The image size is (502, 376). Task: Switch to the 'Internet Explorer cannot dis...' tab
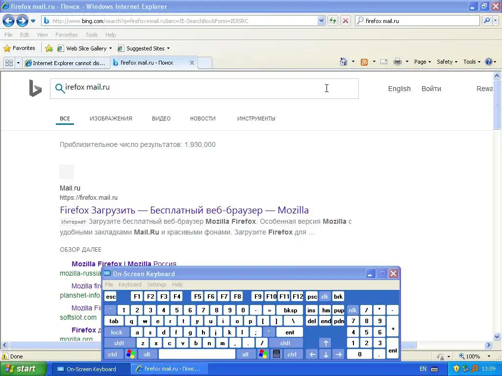coord(66,63)
